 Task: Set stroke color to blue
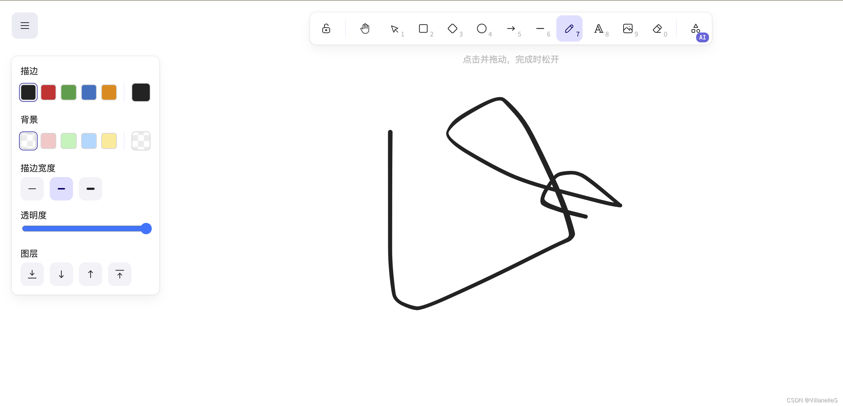(89, 92)
